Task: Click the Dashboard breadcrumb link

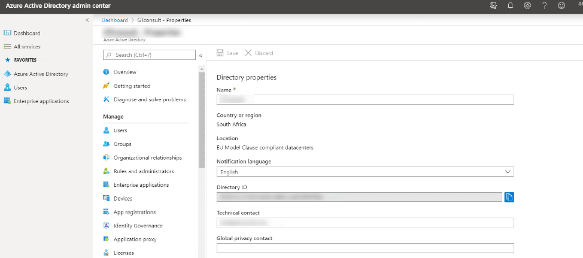Action: point(114,20)
